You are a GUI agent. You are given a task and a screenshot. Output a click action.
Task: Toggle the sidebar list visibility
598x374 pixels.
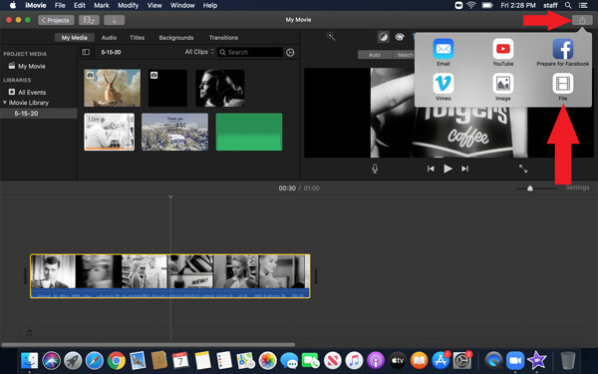86,52
